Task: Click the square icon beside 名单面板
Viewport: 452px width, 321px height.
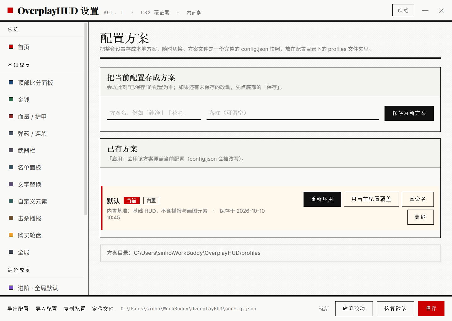Action: tap(11, 167)
